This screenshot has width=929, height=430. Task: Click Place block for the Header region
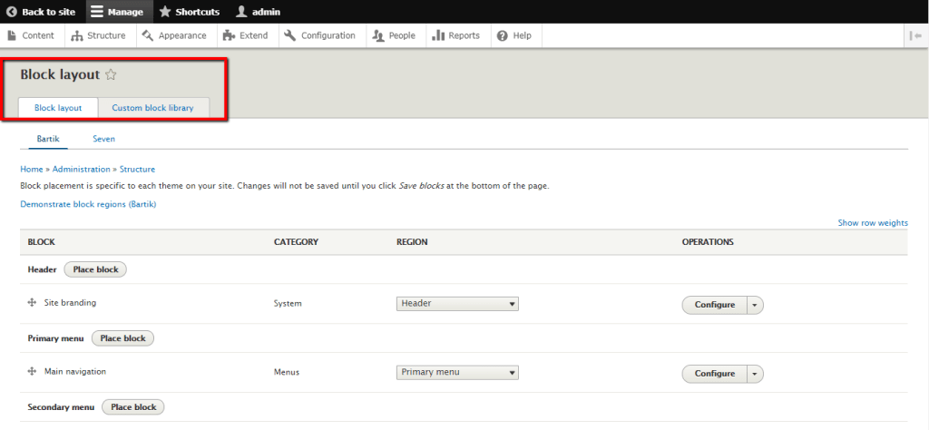(95, 269)
